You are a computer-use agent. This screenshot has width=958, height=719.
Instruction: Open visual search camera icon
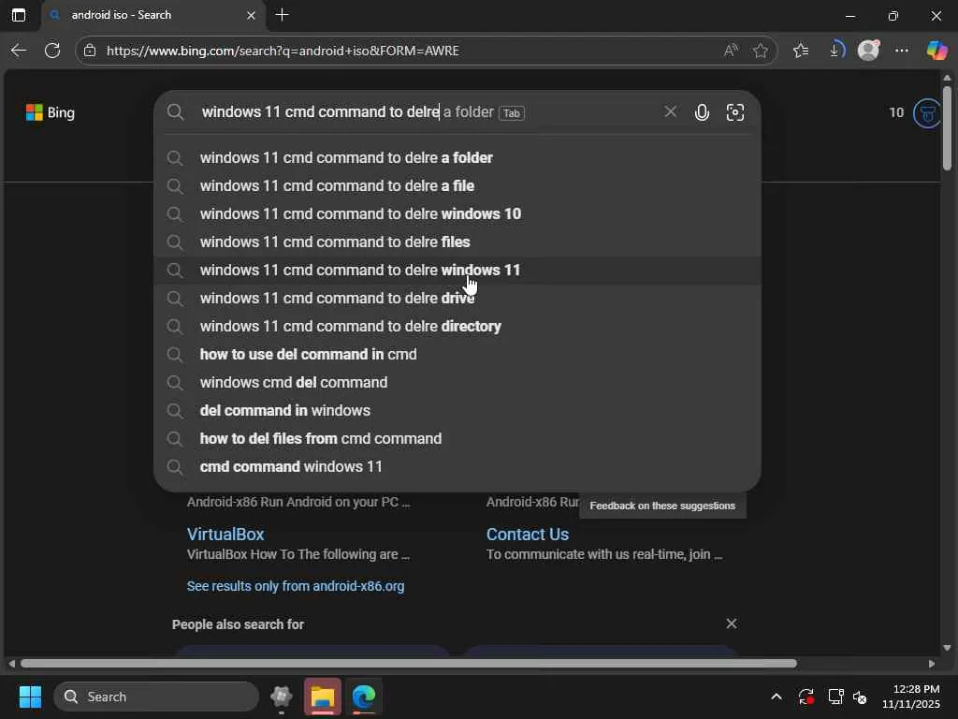coord(735,112)
